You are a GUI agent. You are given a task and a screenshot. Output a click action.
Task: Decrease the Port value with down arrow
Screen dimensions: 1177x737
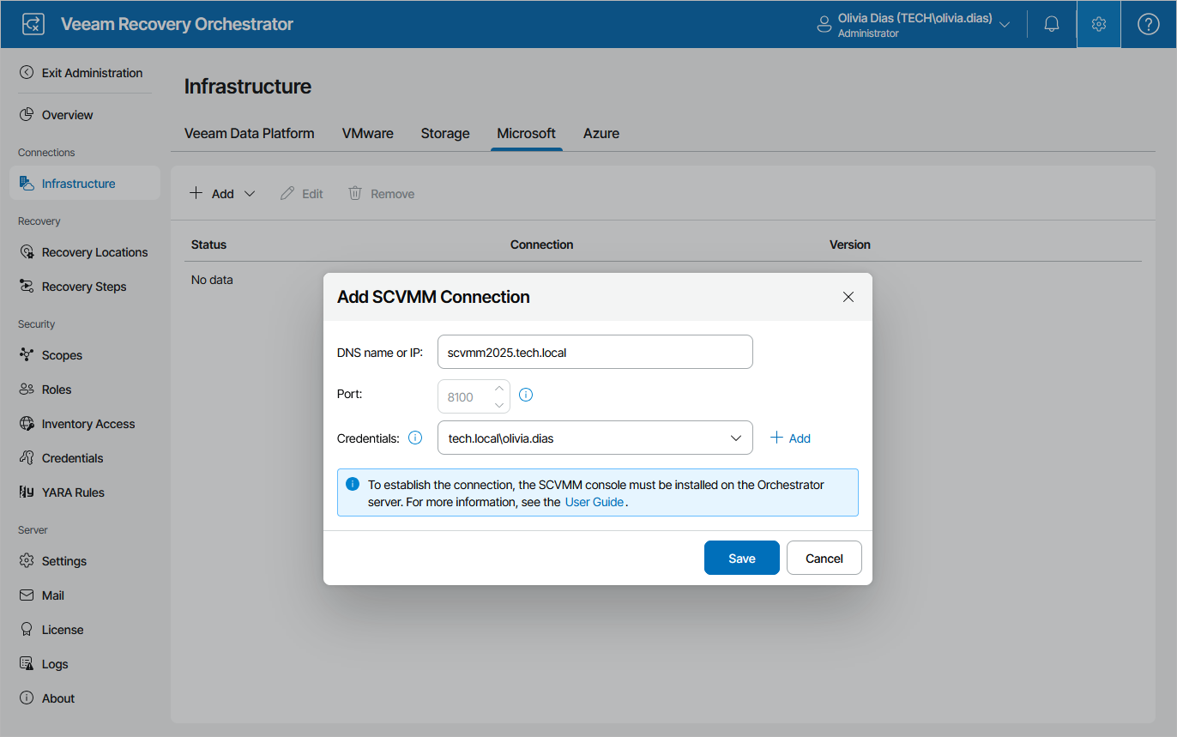pyautogui.click(x=499, y=404)
